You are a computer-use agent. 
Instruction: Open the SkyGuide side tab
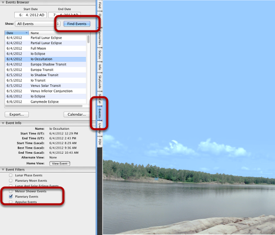click(x=100, y=82)
